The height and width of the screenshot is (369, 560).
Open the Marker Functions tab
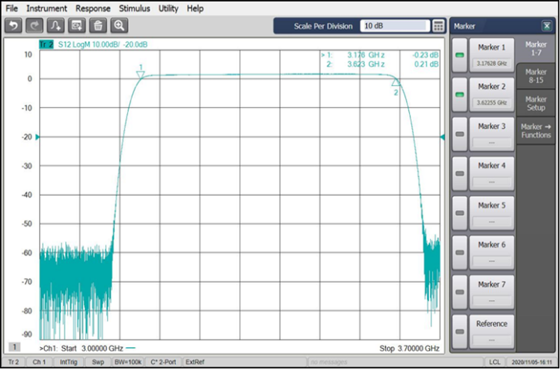tap(536, 130)
